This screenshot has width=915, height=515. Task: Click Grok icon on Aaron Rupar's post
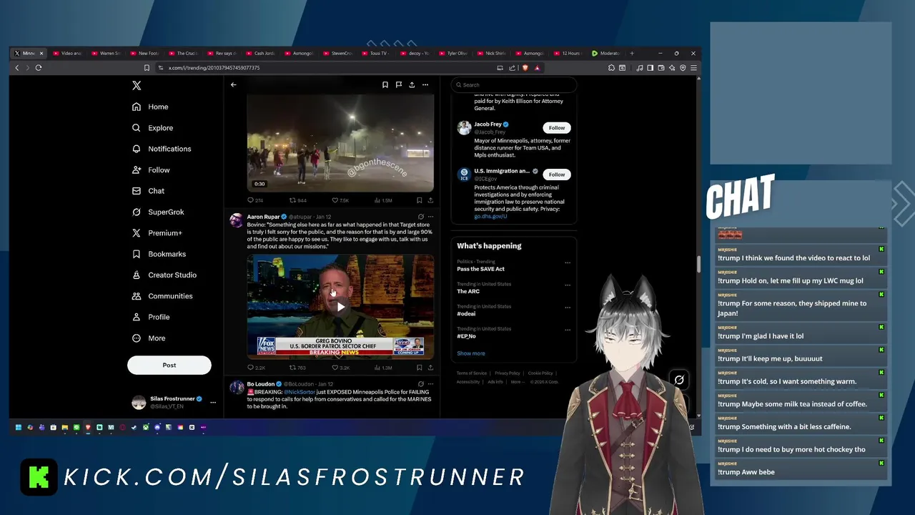point(420,217)
